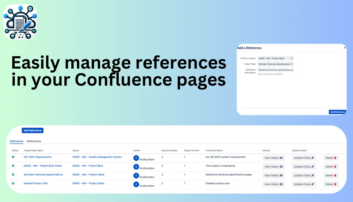Switch to the References tab

click(16, 141)
